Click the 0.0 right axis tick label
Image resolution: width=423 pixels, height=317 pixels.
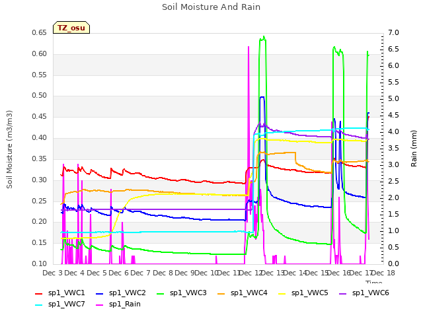pos(394,264)
